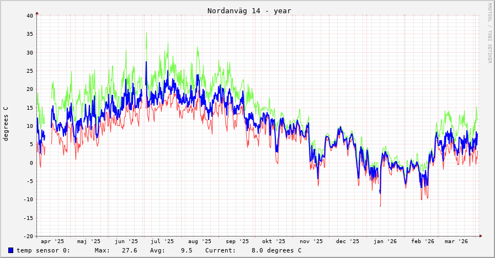Click the 40 tick on the y-axis
This screenshot has height=258, width=495.
point(30,15)
